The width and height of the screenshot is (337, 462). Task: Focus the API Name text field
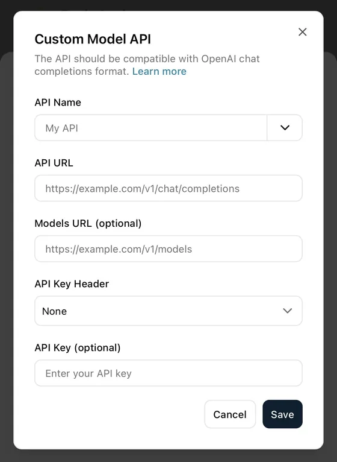(150, 128)
